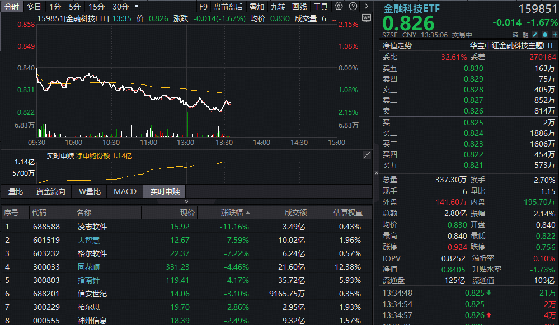Open the 叠加 overlay menu
The image size is (559, 325).
pyautogui.click(x=257, y=6)
